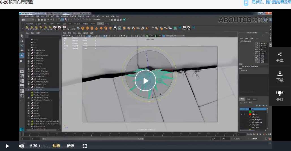Mute the video using the speaker icon
Screen dimensions: 291x151
coord(21,146)
